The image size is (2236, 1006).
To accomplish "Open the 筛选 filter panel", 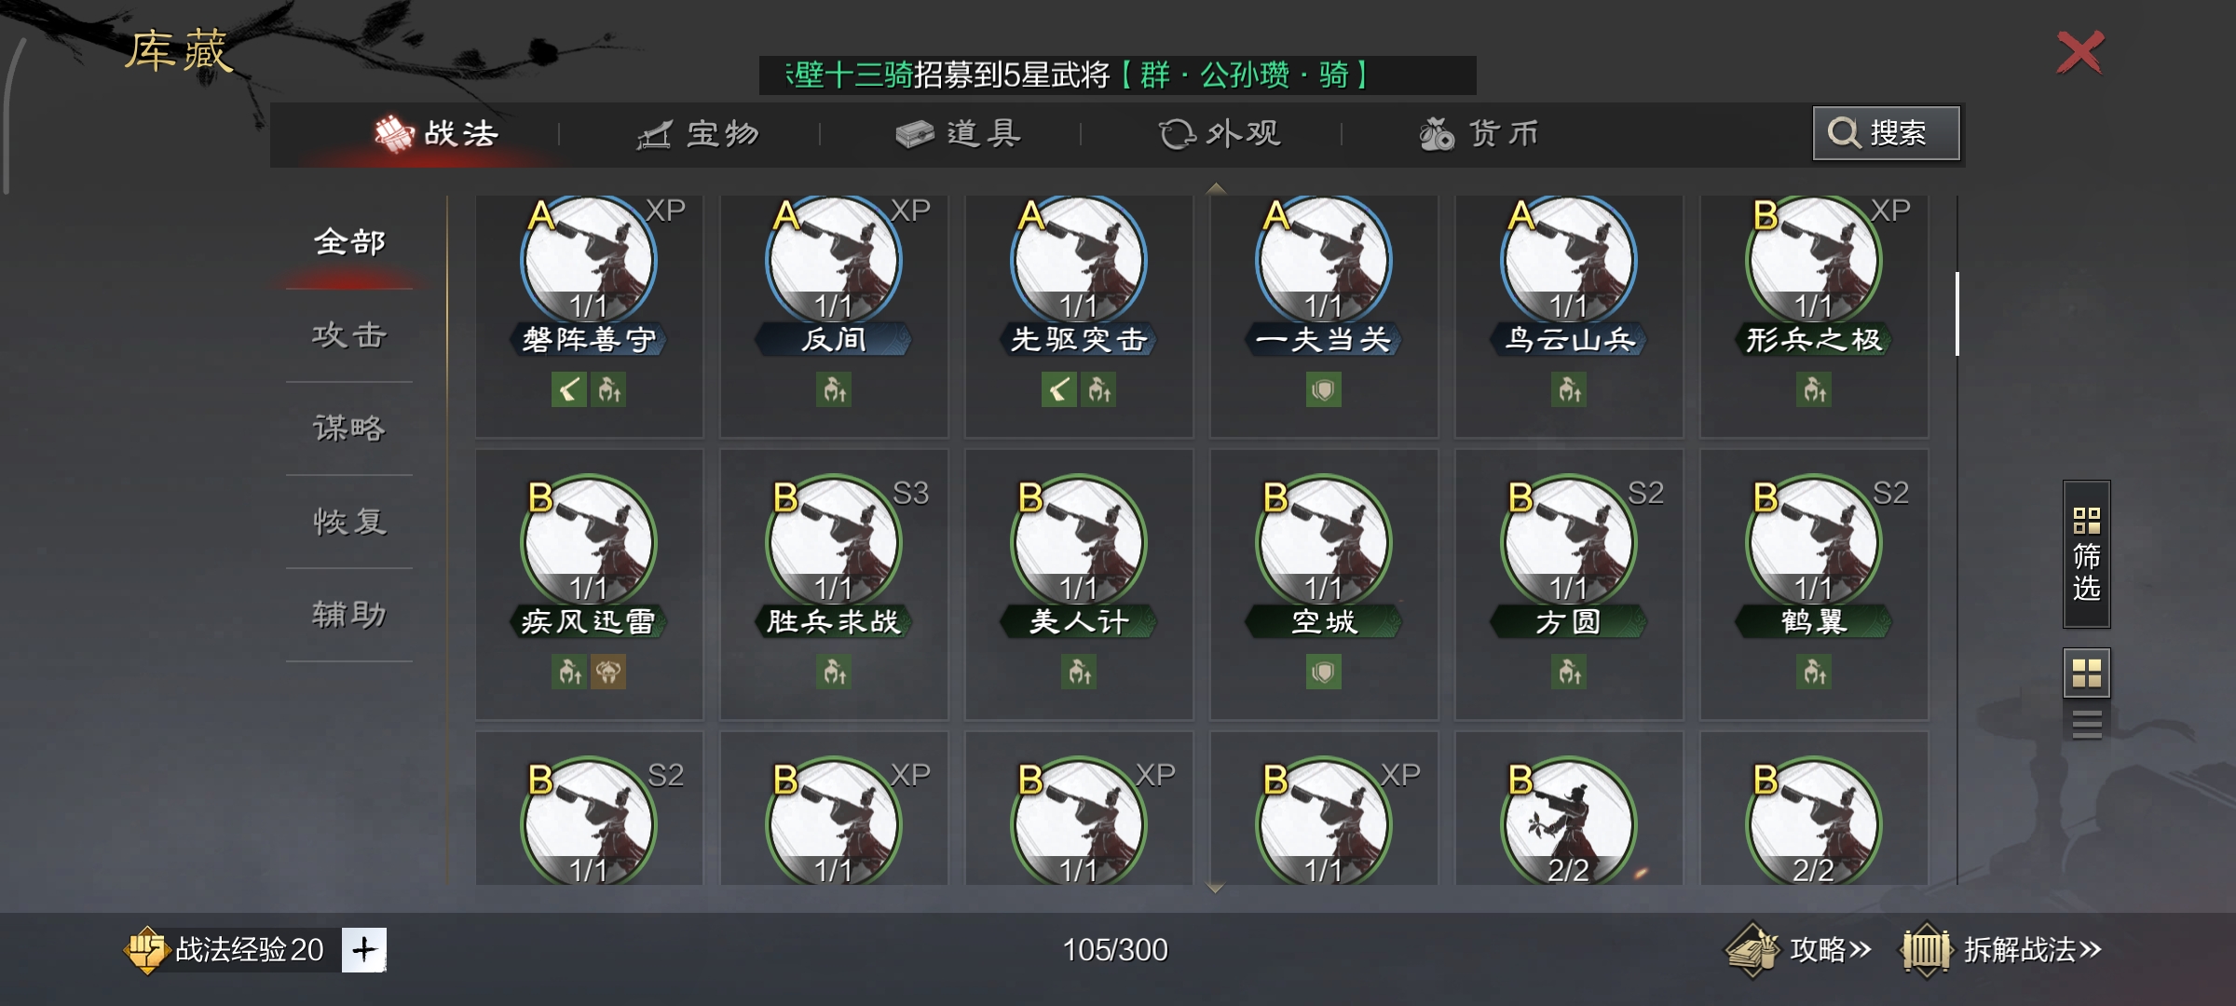I will [2087, 554].
